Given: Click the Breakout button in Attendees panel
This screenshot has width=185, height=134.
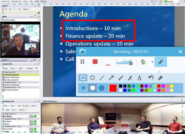Looking at the screenshot, I should 26,106.
